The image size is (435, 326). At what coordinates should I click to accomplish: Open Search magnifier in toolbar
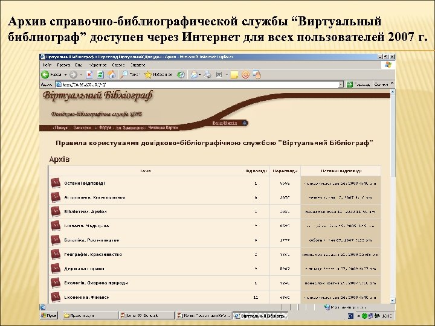click(130, 75)
